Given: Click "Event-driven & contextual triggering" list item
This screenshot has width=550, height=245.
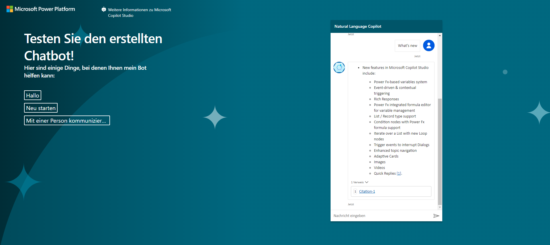Looking at the screenshot, I should coord(395,91).
